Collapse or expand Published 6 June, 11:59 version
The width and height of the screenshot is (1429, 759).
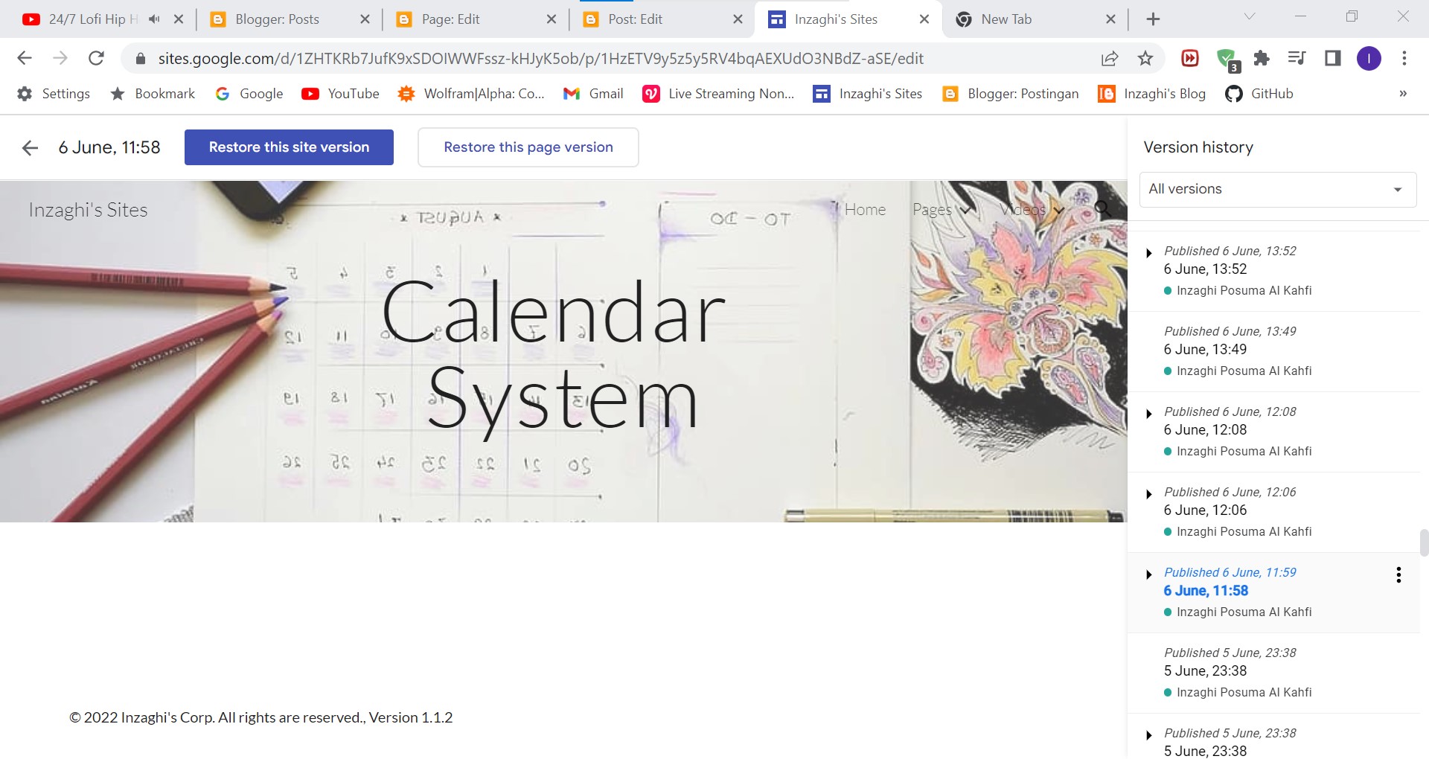pos(1149,574)
